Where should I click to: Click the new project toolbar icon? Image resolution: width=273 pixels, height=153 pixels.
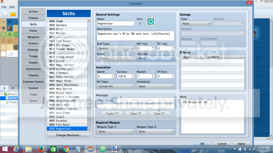tap(5, 14)
